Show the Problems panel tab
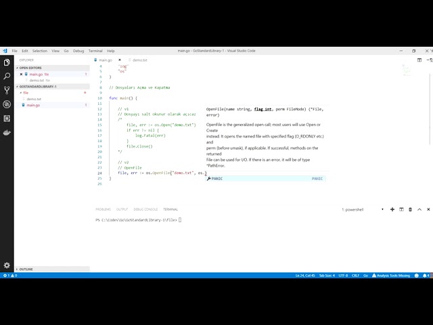433x325 pixels. point(103,209)
